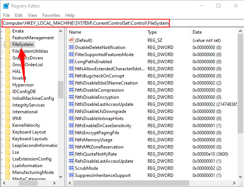
Task: Expand the MediaCategories tree node
Action: (x=2, y=179)
